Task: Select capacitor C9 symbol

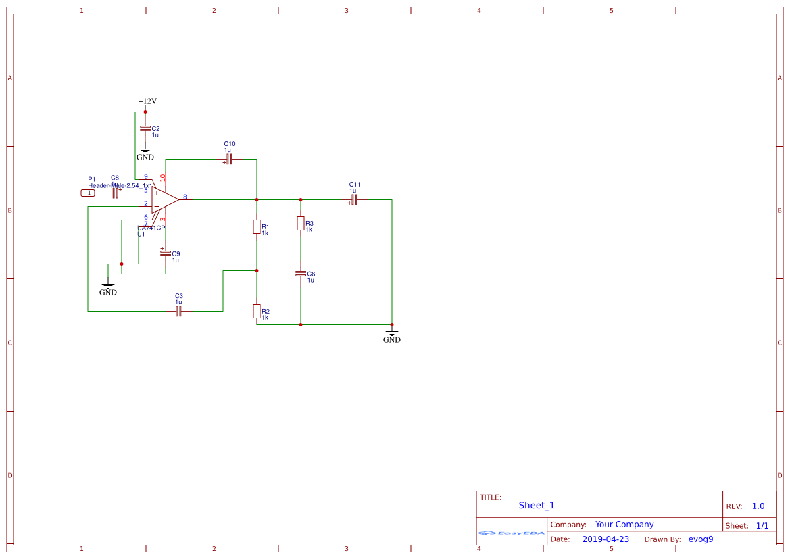Action: tap(166, 253)
